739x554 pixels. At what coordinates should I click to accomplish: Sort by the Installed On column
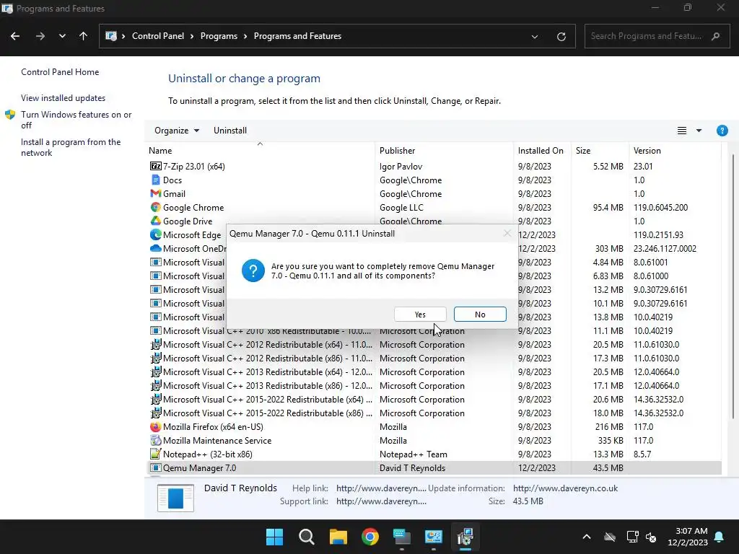click(541, 151)
